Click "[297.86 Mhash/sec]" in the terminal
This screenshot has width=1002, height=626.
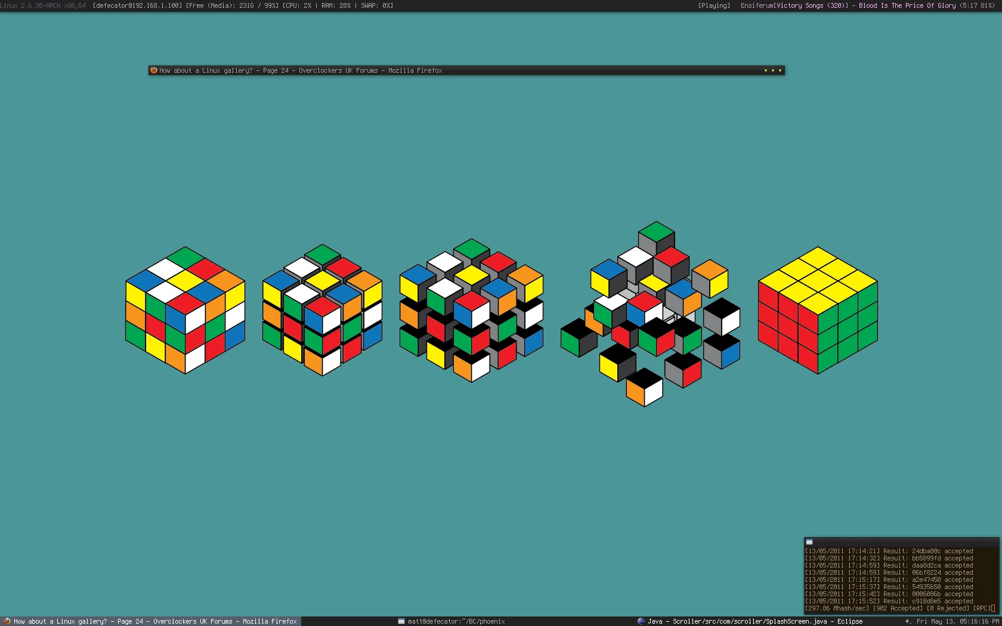[837, 609]
